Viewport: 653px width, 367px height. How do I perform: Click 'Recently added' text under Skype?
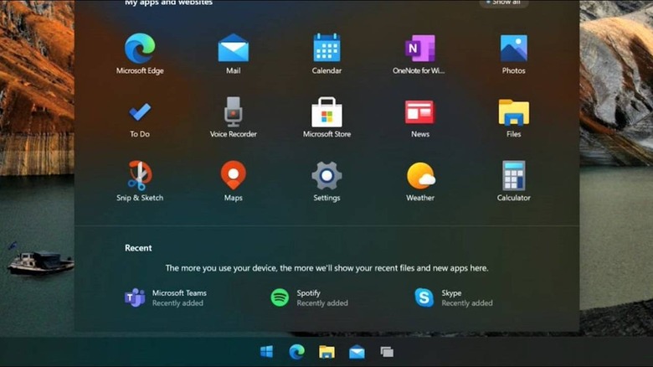click(467, 303)
